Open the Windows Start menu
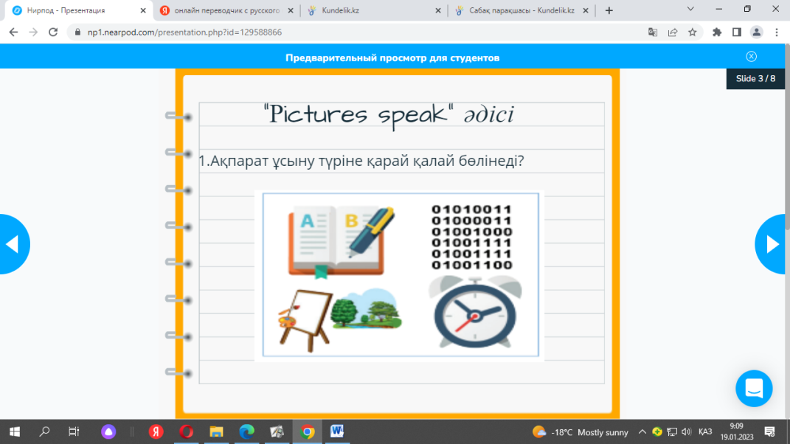The height and width of the screenshot is (444, 790). coord(15,432)
